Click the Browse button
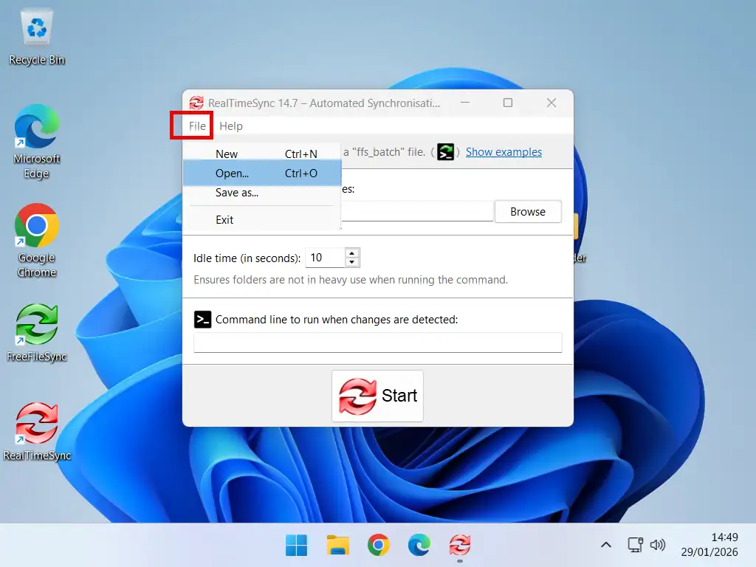 pos(528,211)
